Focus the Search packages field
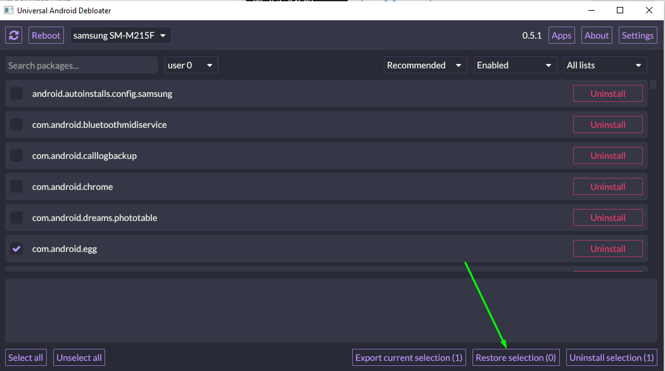The image size is (665, 371). click(x=82, y=65)
